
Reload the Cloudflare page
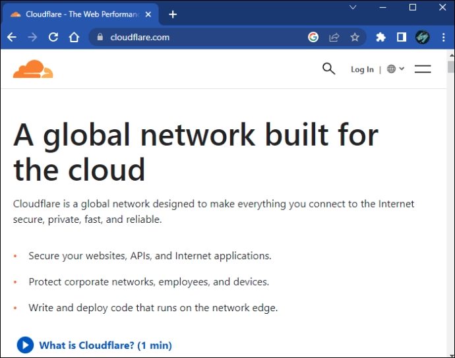coord(53,37)
